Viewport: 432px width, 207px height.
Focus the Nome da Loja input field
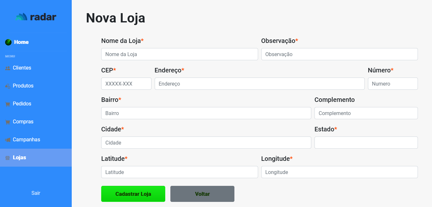[x=179, y=54]
